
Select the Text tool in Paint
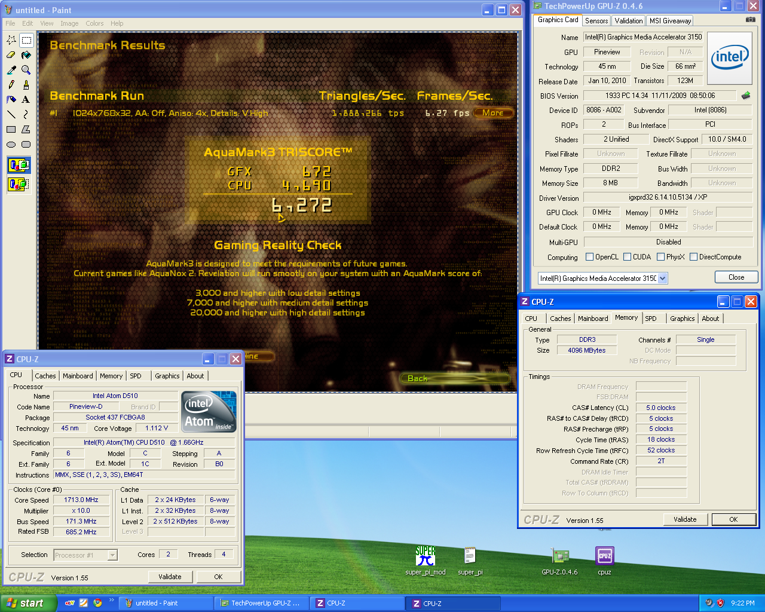click(26, 100)
